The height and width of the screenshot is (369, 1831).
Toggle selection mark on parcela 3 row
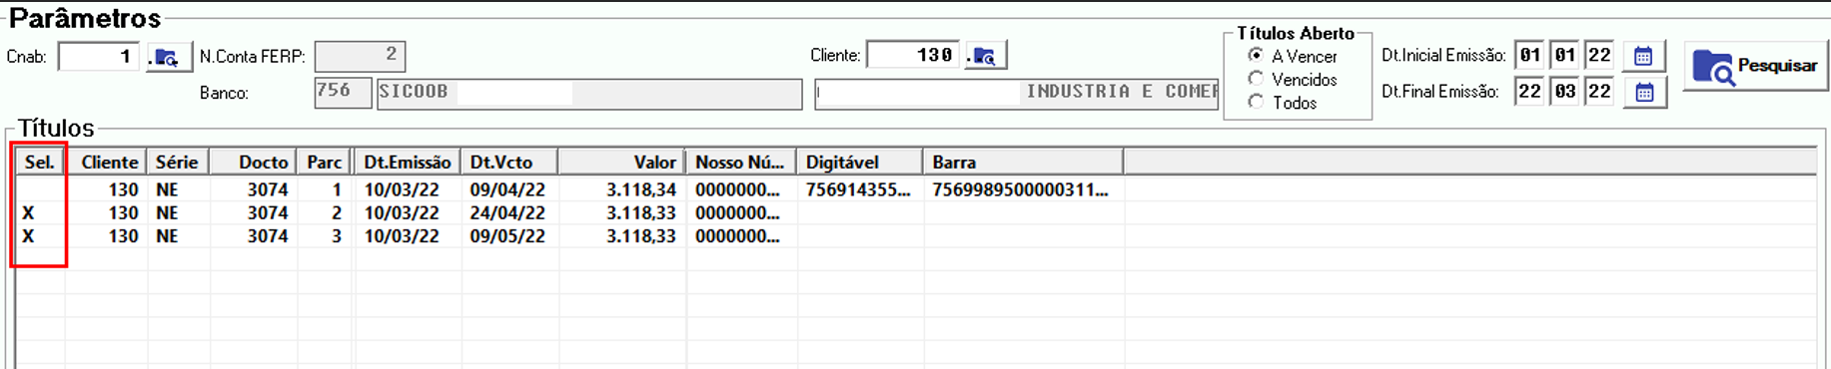40,236
